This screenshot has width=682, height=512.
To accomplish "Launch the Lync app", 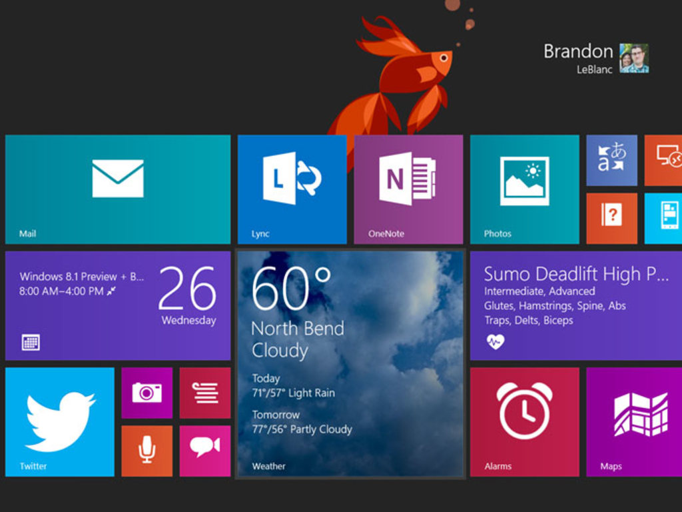I will coord(291,189).
